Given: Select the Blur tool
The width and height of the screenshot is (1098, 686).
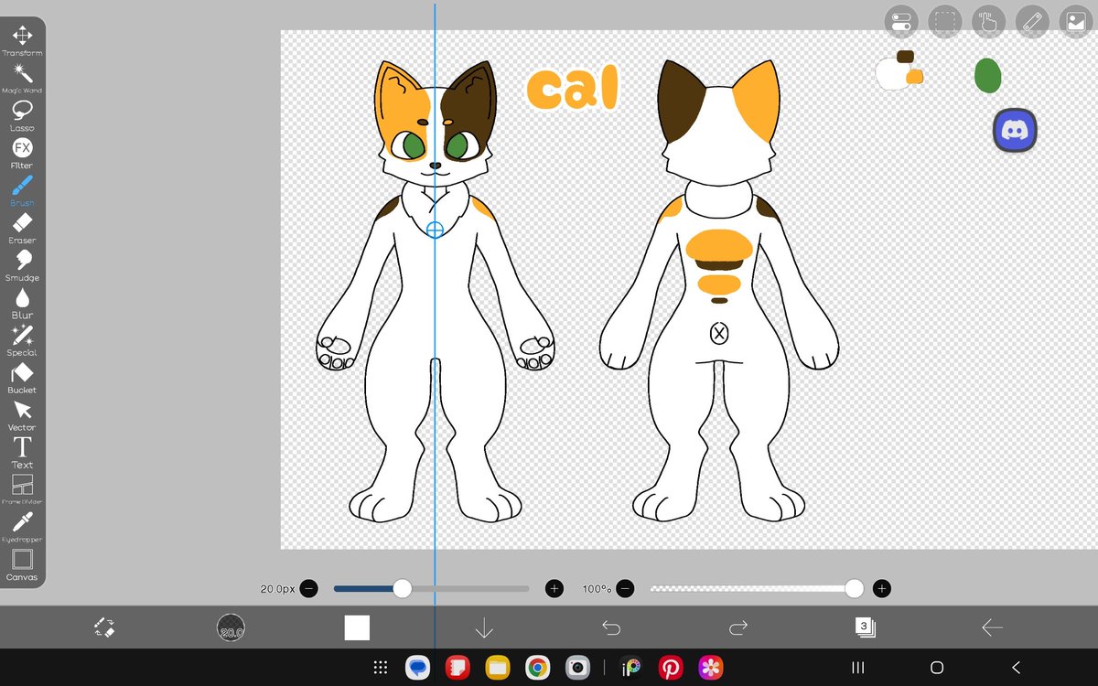Looking at the screenshot, I should 22,303.
